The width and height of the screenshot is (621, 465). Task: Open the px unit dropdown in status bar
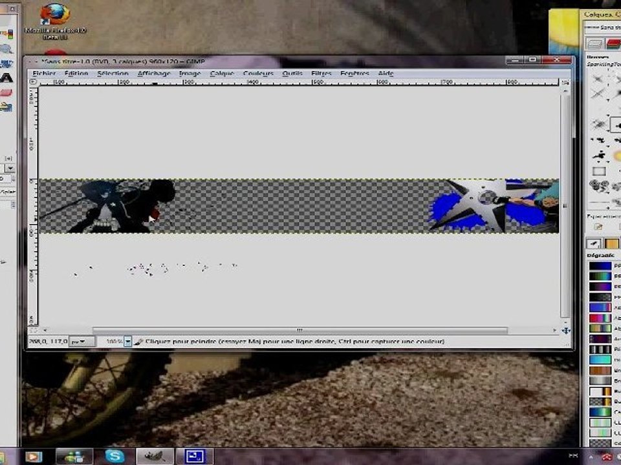[x=82, y=342]
